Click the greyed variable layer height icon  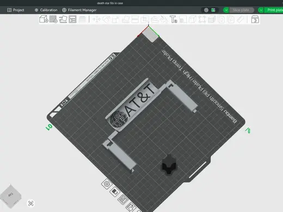82,19
